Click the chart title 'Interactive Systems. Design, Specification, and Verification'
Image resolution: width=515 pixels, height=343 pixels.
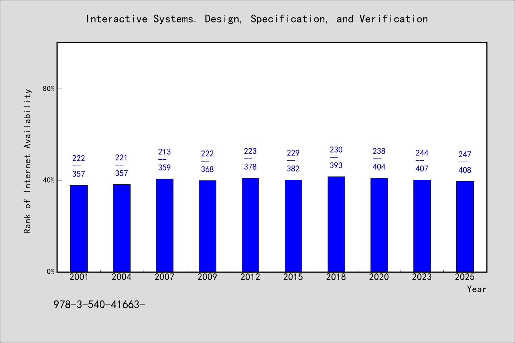(x=257, y=19)
